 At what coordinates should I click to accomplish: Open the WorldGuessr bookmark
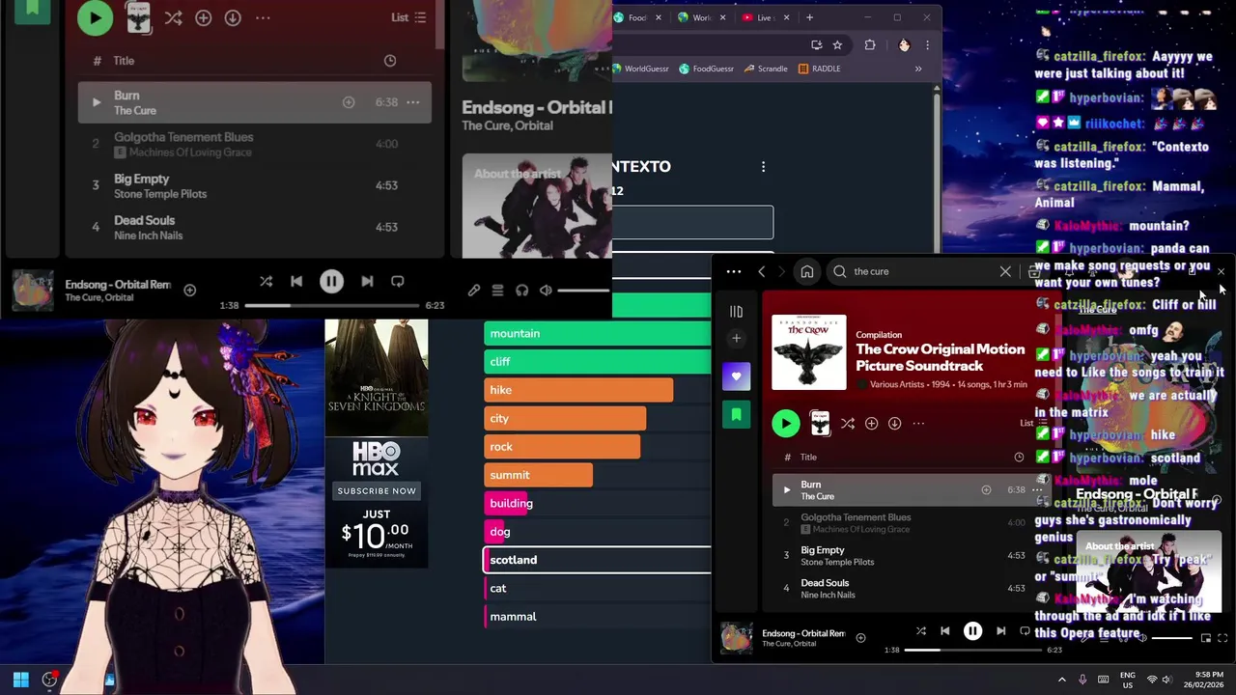coord(640,69)
